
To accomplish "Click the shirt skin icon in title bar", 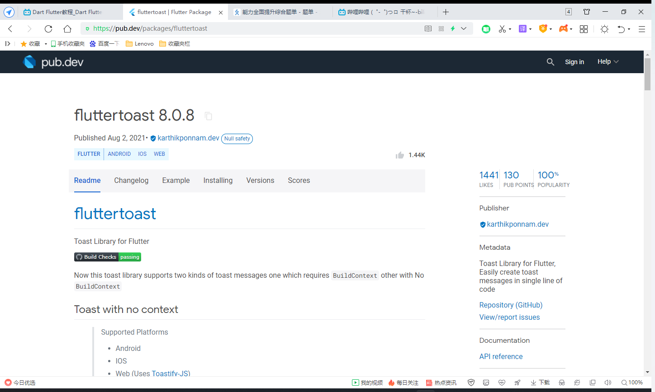I will (x=587, y=12).
